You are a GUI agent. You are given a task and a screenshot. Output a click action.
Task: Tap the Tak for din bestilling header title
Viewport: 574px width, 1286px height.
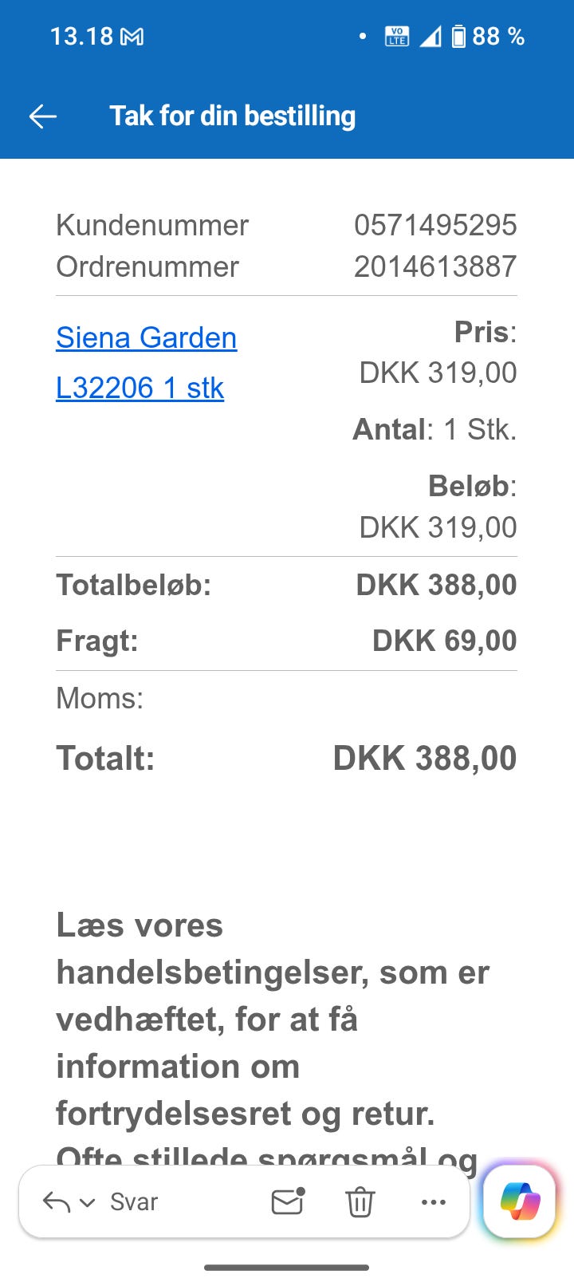pyautogui.click(x=232, y=116)
